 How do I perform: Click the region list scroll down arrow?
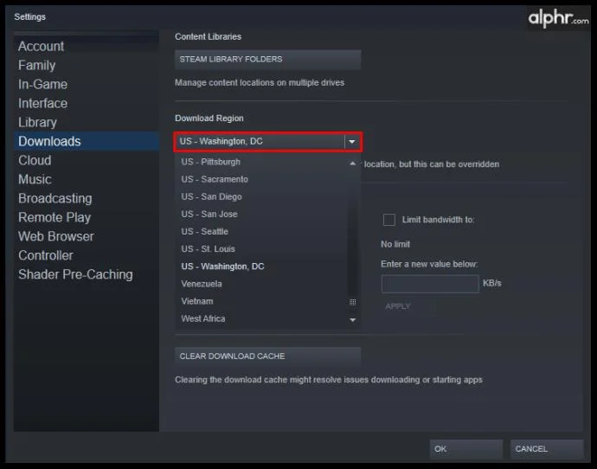pyautogui.click(x=352, y=320)
